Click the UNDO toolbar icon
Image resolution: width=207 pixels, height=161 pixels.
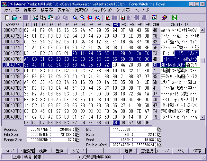click(x=58, y=18)
